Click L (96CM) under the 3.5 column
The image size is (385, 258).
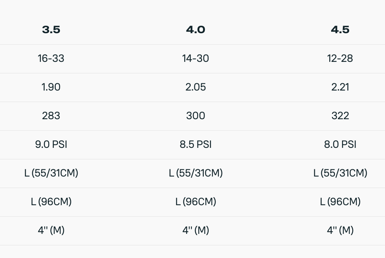pos(51,202)
